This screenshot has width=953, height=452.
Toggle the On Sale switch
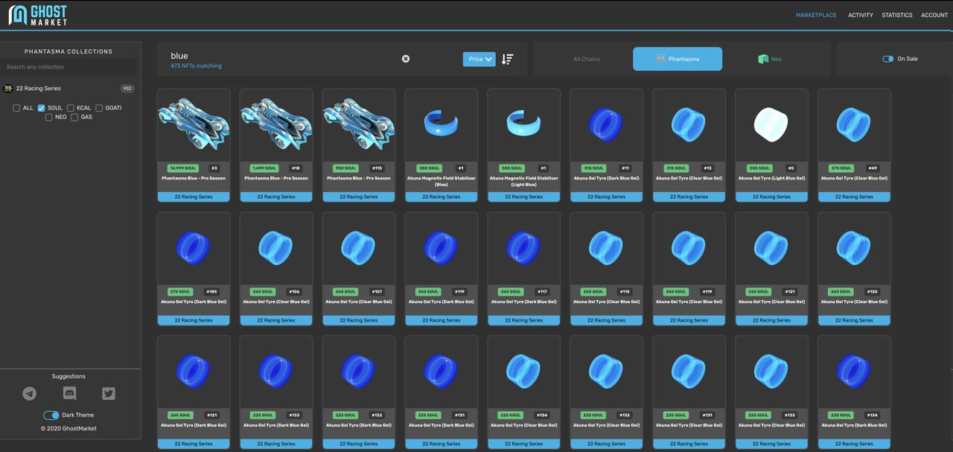pyautogui.click(x=887, y=59)
